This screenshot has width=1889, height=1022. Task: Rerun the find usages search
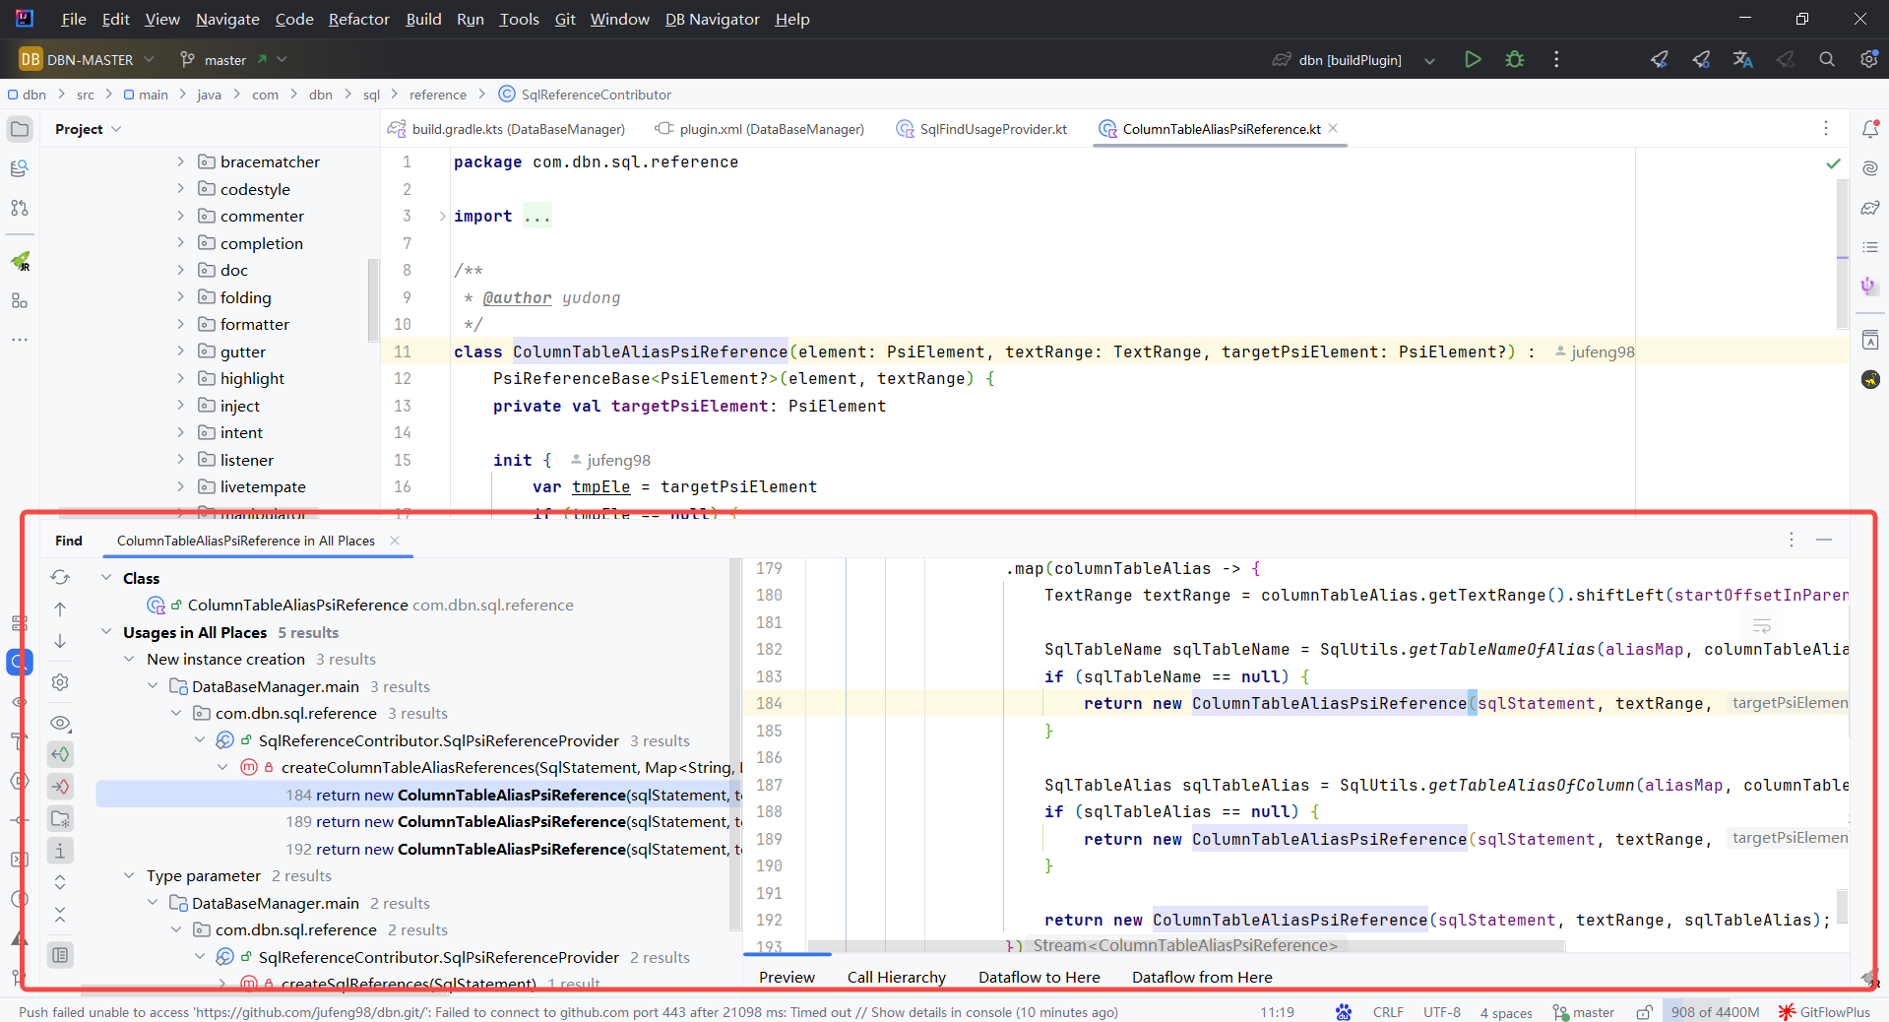pos(60,577)
